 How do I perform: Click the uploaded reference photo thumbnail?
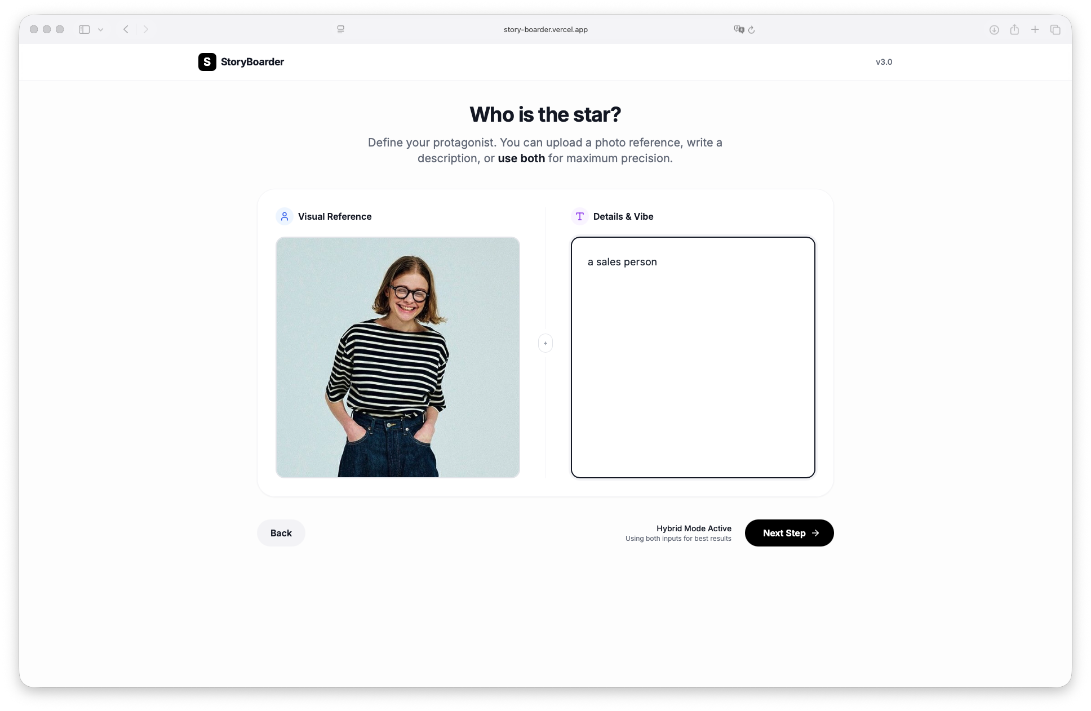397,357
